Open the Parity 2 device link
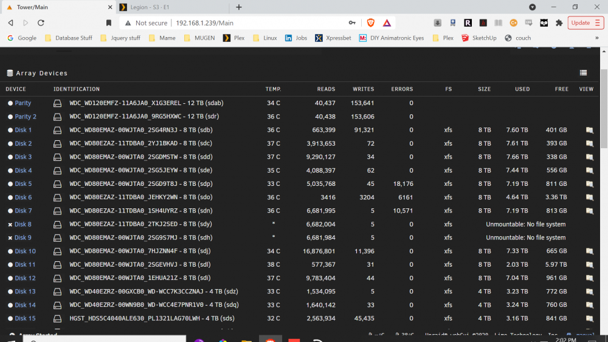This screenshot has width=608, height=342. [x=26, y=117]
